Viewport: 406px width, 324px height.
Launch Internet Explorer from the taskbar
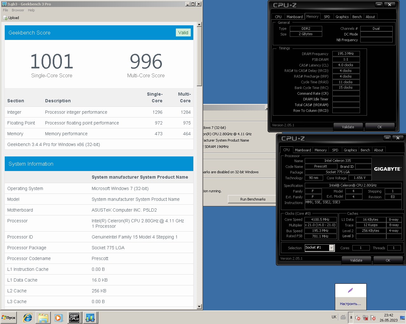point(28,318)
